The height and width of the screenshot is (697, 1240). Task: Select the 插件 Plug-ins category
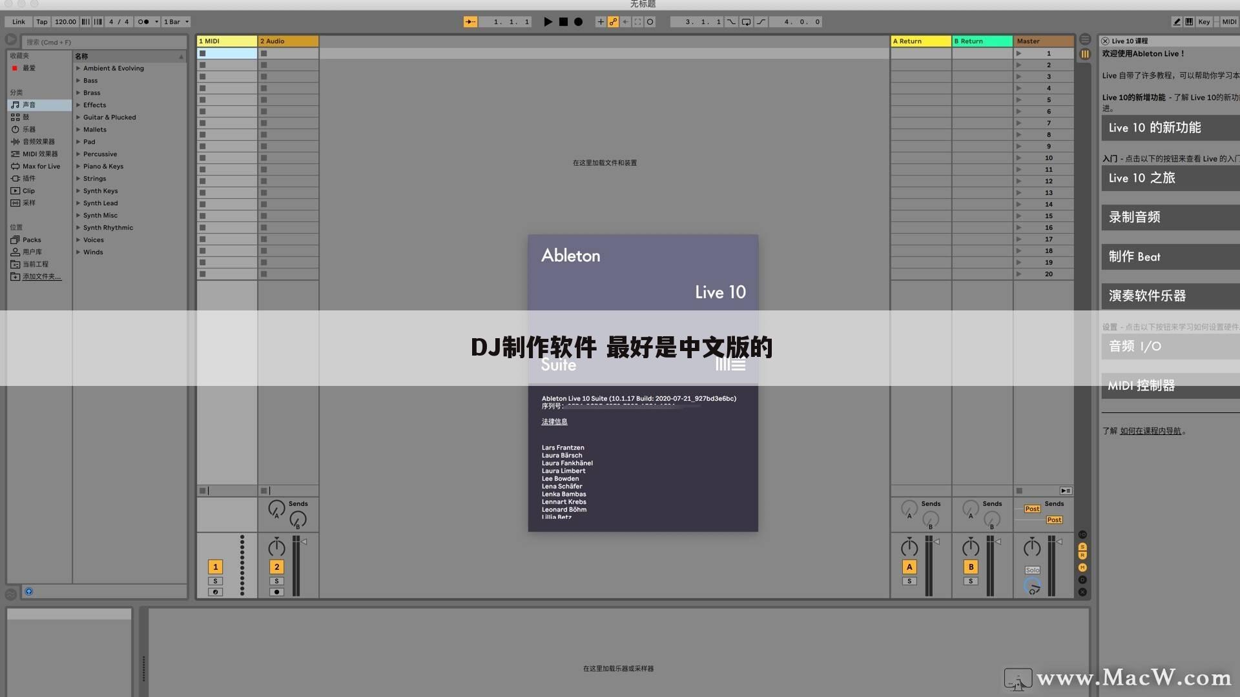pyautogui.click(x=39, y=178)
